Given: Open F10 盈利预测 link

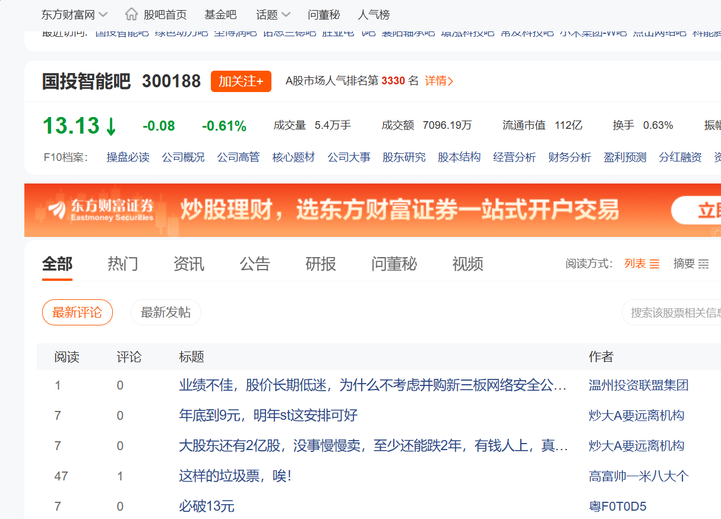Looking at the screenshot, I should coord(625,157).
